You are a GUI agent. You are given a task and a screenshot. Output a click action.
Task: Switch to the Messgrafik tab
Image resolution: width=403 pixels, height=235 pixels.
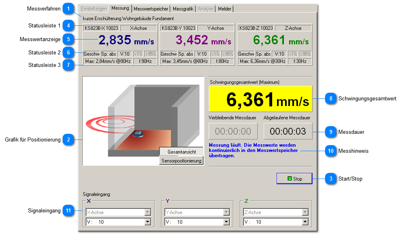[183, 8]
